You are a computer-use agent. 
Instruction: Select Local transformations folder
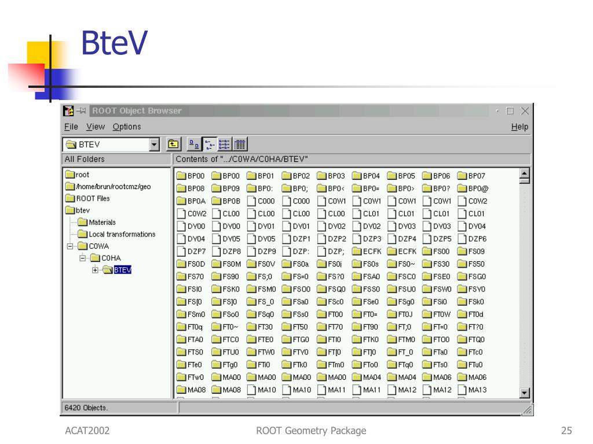[x=116, y=235]
